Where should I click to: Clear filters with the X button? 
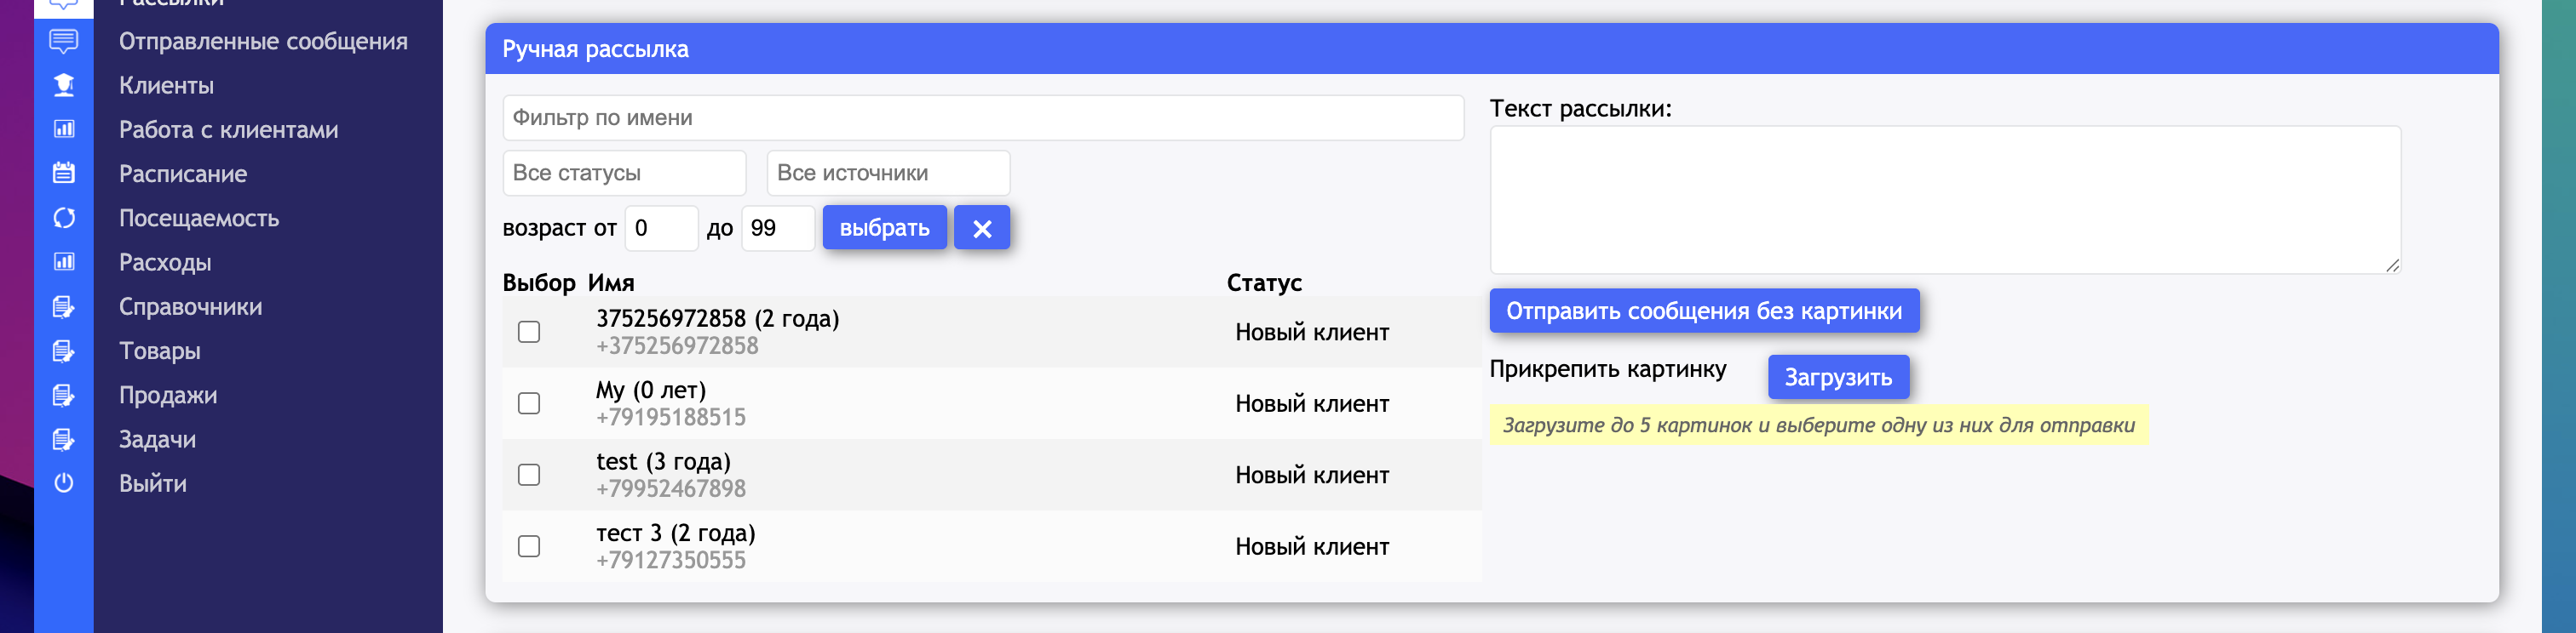pos(981,229)
